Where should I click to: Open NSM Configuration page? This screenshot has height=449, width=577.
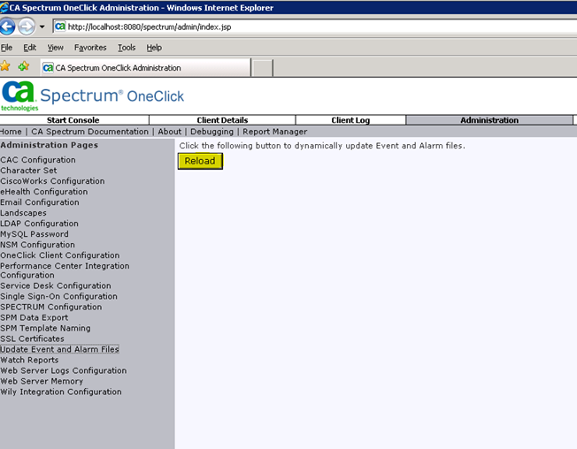pos(37,245)
